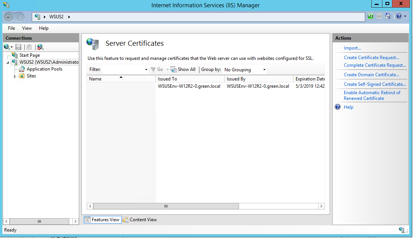Switch to the Features View tab
Viewport: 413px width, 238px height.
(103, 220)
